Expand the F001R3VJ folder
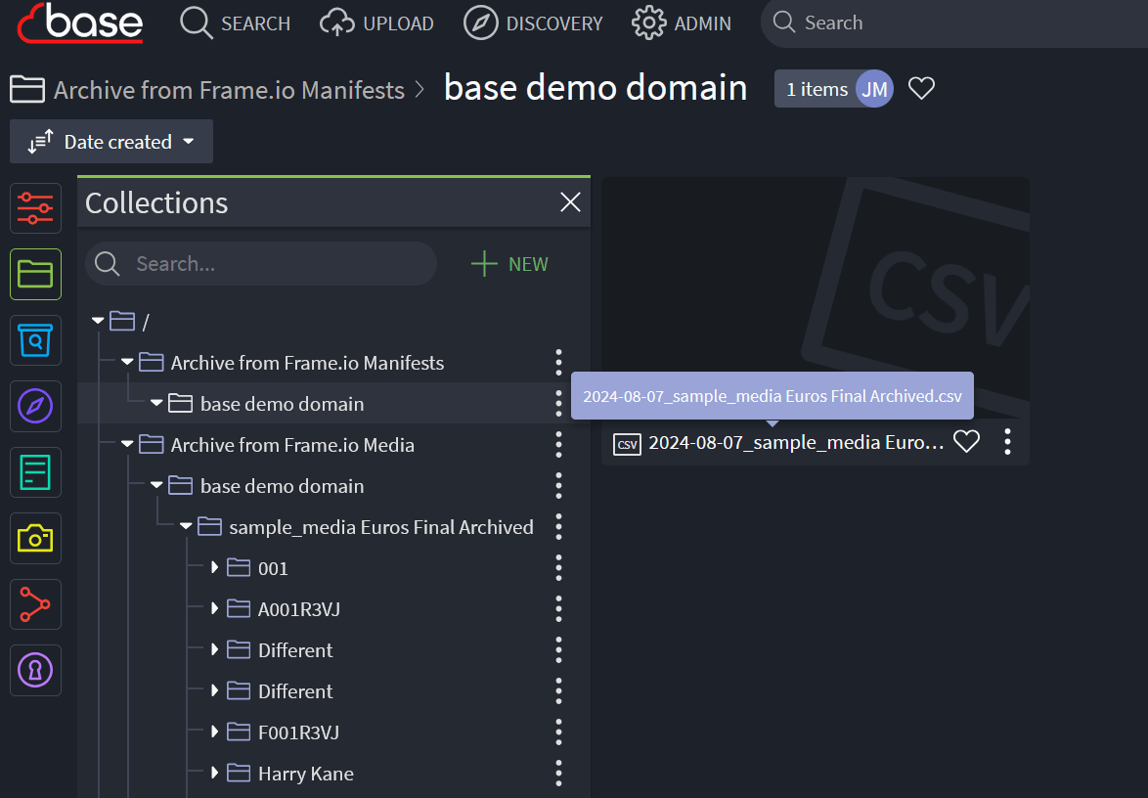This screenshot has height=798, width=1148. click(x=214, y=731)
